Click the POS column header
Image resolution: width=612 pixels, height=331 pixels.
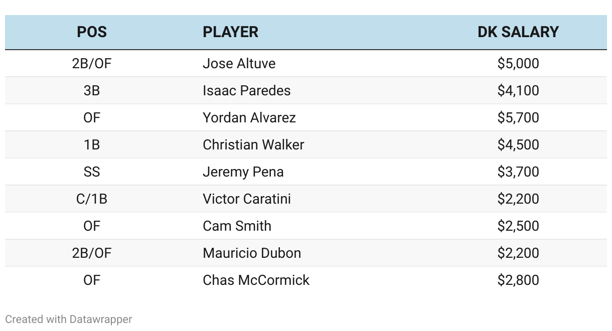click(92, 32)
